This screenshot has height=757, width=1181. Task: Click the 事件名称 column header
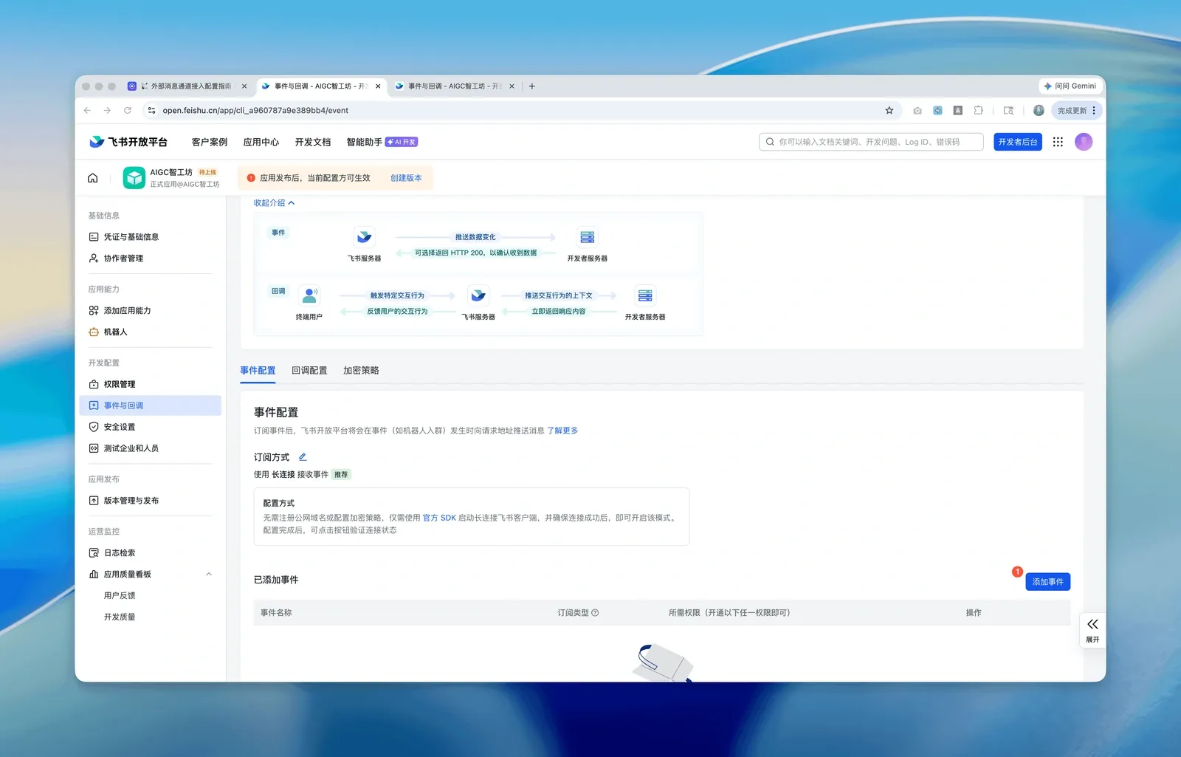click(276, 613)
